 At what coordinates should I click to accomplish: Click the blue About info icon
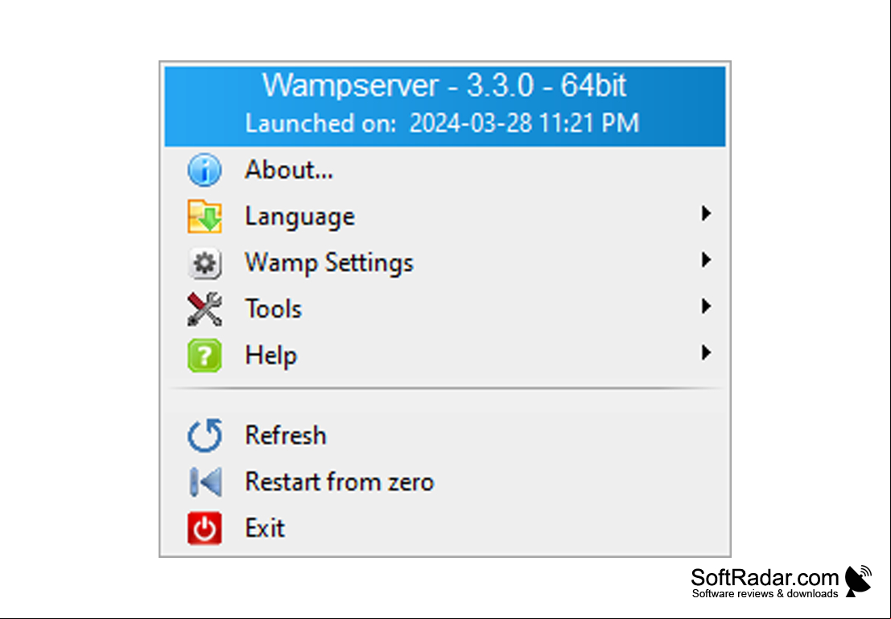[x=204, y=170]
